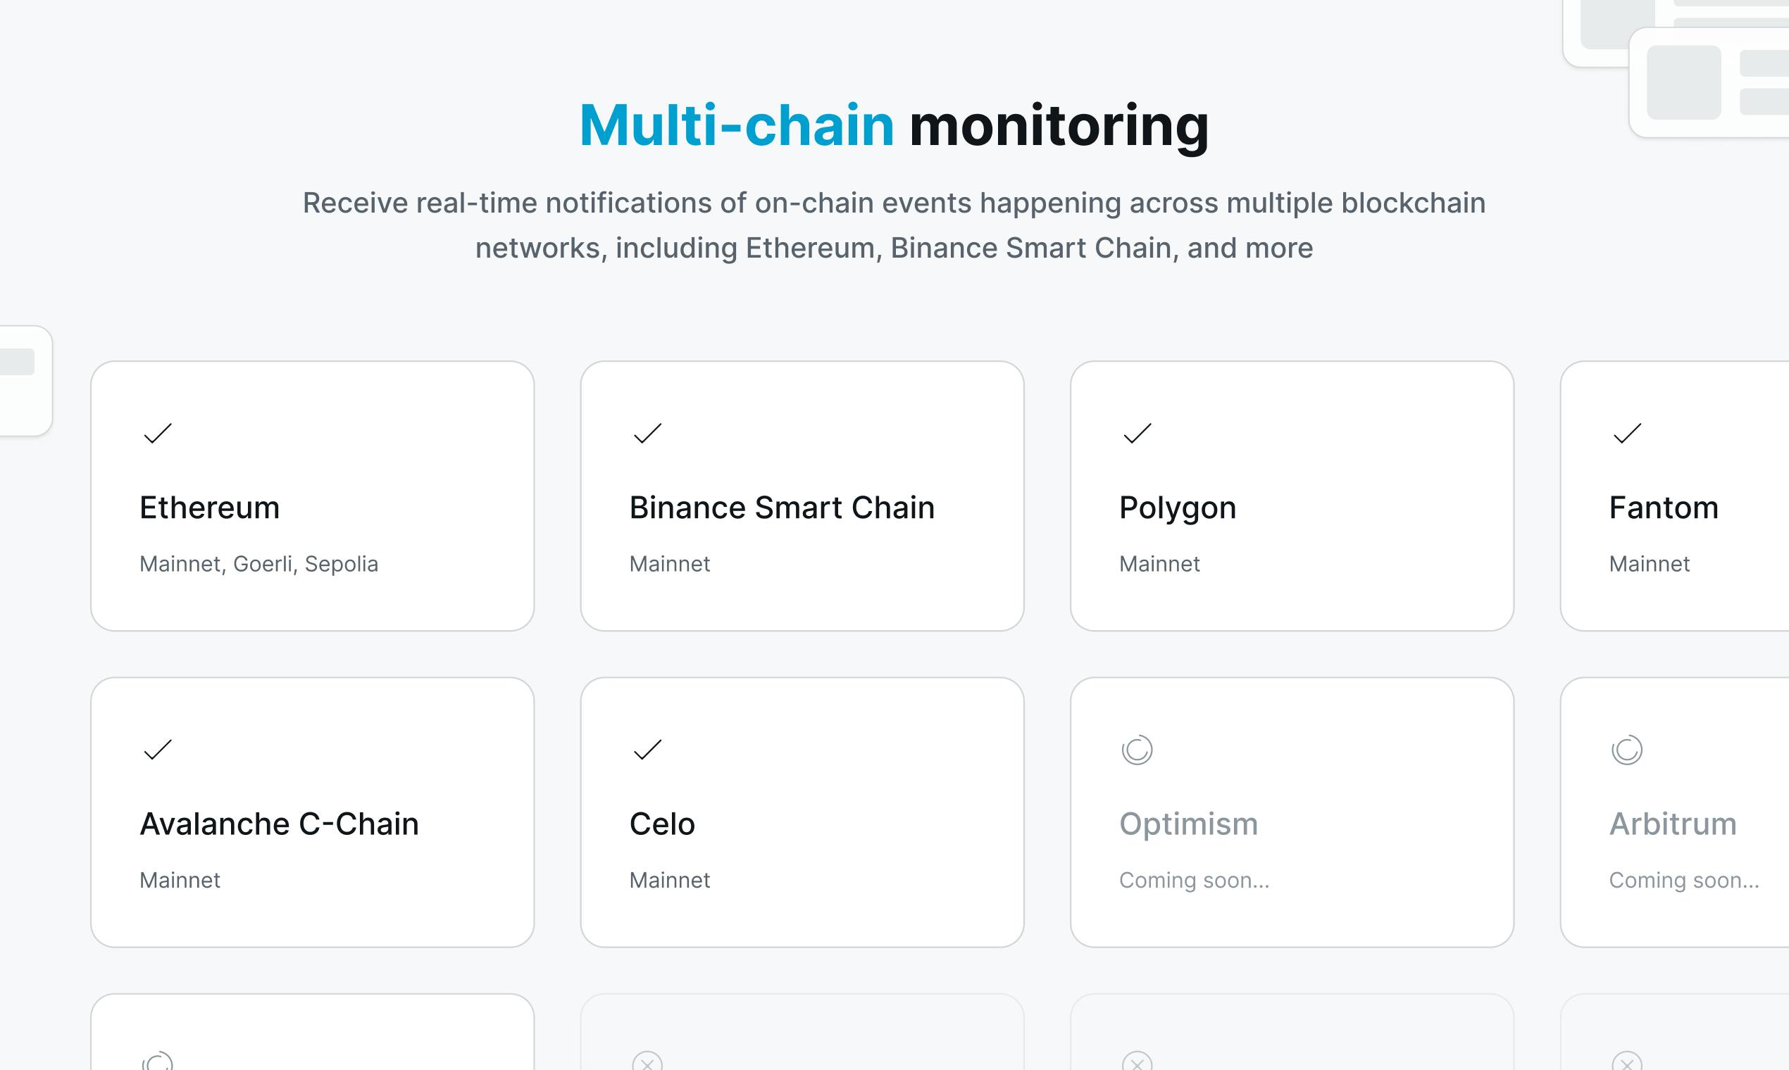Click the checkmark icon on Fantom card
Viewport: 1789px width, 1070px height.
(x=1627, y=434)
